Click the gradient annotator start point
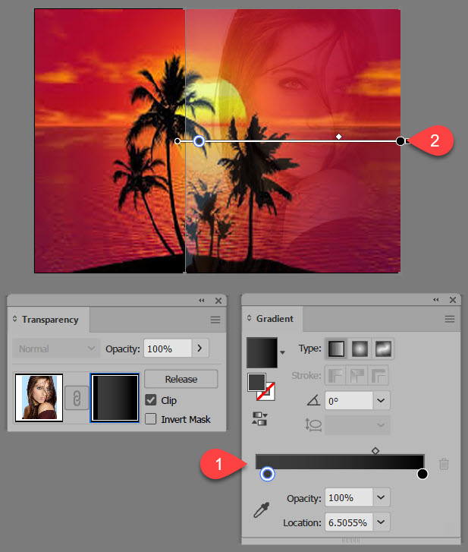This screenshot has height=552, width=468. (x=177, y=141)
